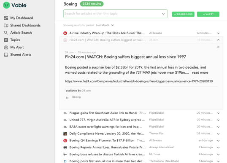The height and width of the screenshot is (163, 227).
Task: Click the Article Search magnifier icon
Action: 6,33
